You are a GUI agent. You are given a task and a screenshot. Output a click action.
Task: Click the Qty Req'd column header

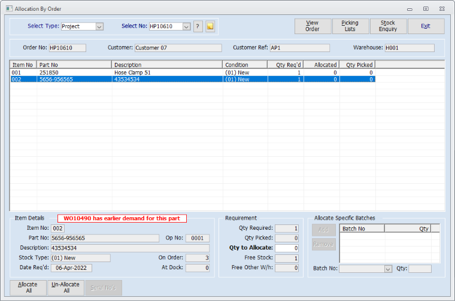tap(286, 65)
